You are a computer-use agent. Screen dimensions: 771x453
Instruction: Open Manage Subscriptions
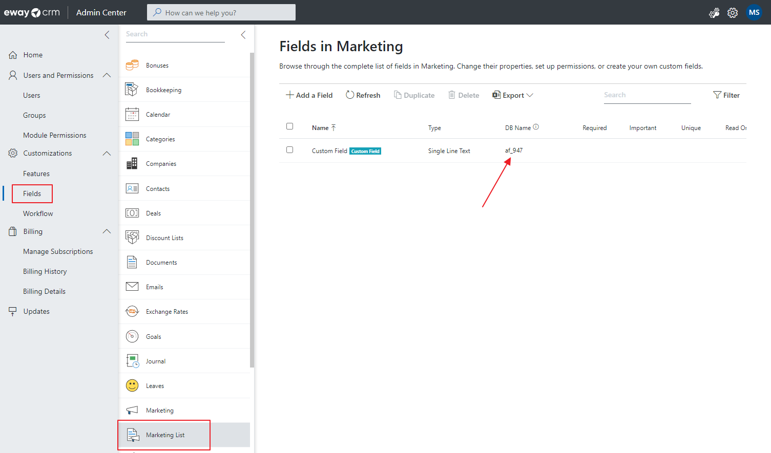[58, 251]
